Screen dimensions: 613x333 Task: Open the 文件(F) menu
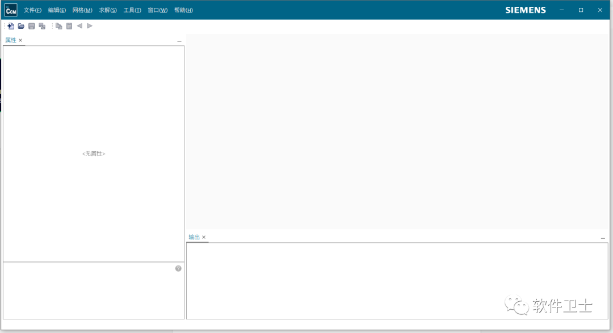click(32, 10)
